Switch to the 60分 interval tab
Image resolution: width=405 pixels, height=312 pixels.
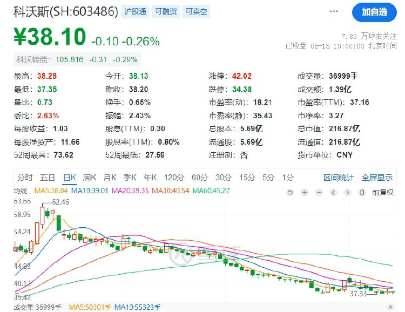coord(200,178)
